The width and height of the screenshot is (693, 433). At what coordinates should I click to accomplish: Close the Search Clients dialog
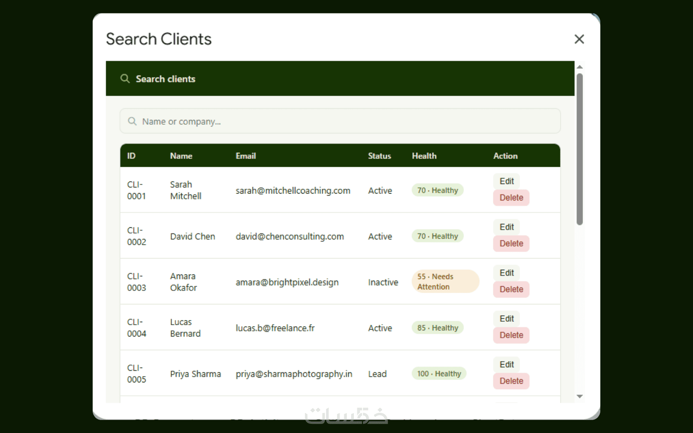pos(579,39)
